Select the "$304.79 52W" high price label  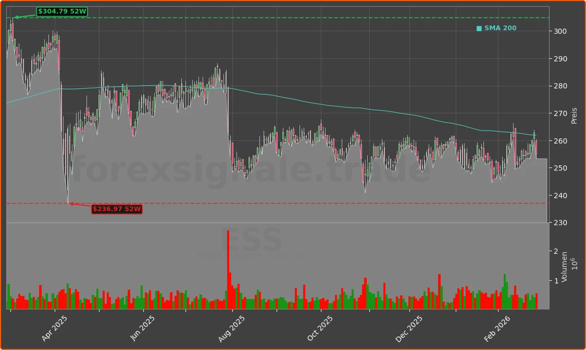(61, 10)
